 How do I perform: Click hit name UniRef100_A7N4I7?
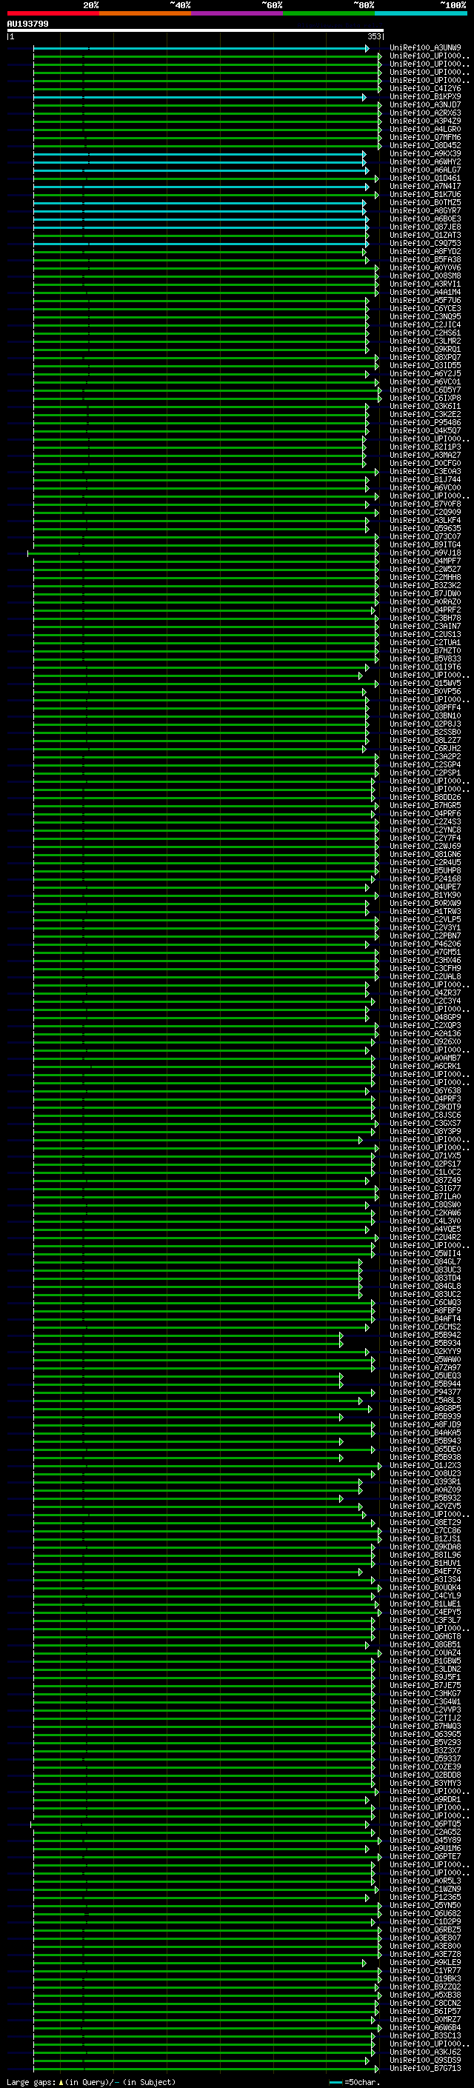425,187
